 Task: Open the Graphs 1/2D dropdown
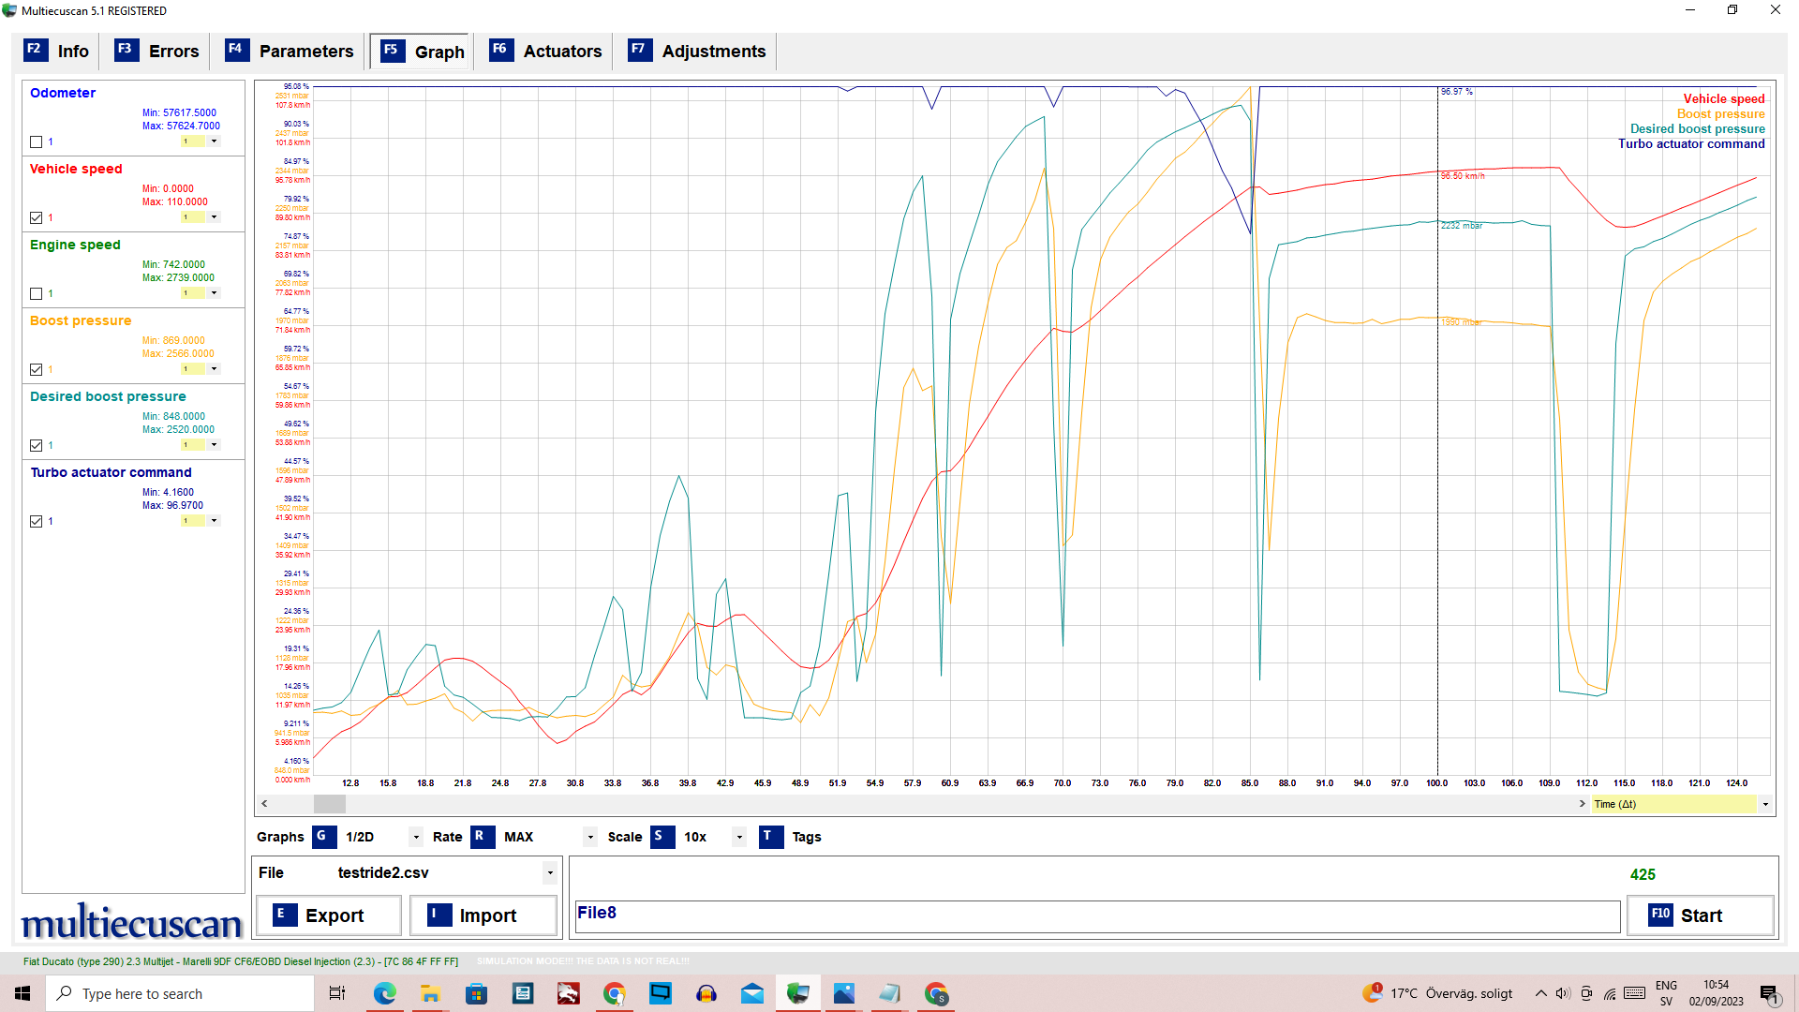pyautogui.click(x=416, y=837)
